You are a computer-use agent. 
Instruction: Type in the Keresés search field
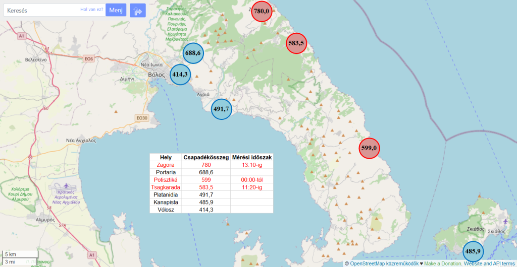click(x=40, y=10)
